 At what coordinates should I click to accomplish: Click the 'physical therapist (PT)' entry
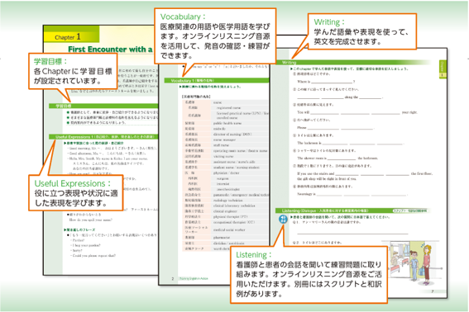click(x=230, y=216)
